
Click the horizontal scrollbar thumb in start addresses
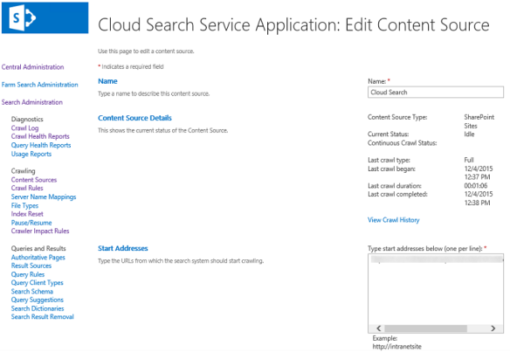426,328
